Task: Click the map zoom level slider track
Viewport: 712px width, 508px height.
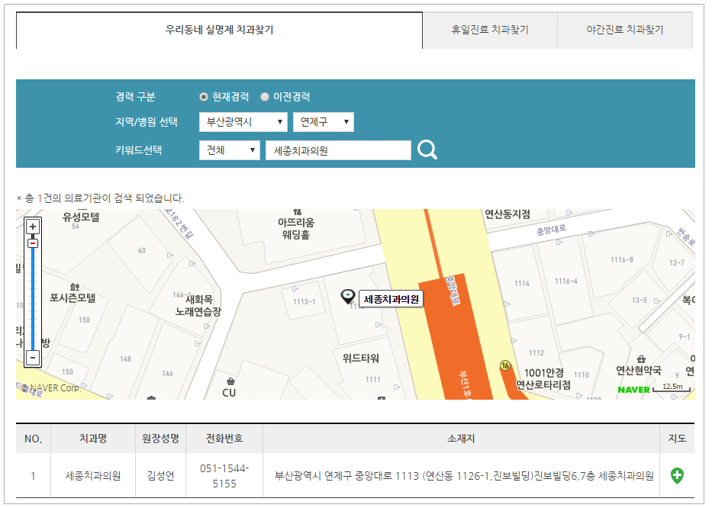Action: (33, 297)
